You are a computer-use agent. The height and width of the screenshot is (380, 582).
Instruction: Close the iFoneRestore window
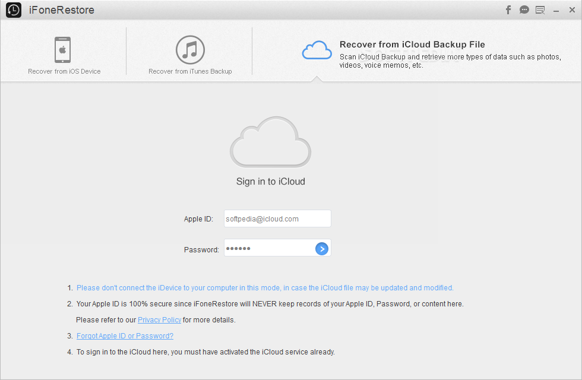click(x=572, y=10)
